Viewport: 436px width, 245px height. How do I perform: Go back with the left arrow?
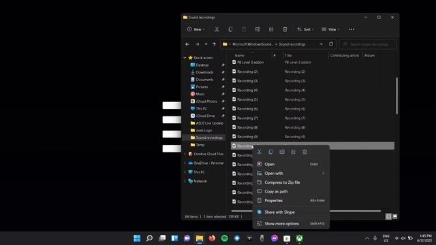(187, 44)
